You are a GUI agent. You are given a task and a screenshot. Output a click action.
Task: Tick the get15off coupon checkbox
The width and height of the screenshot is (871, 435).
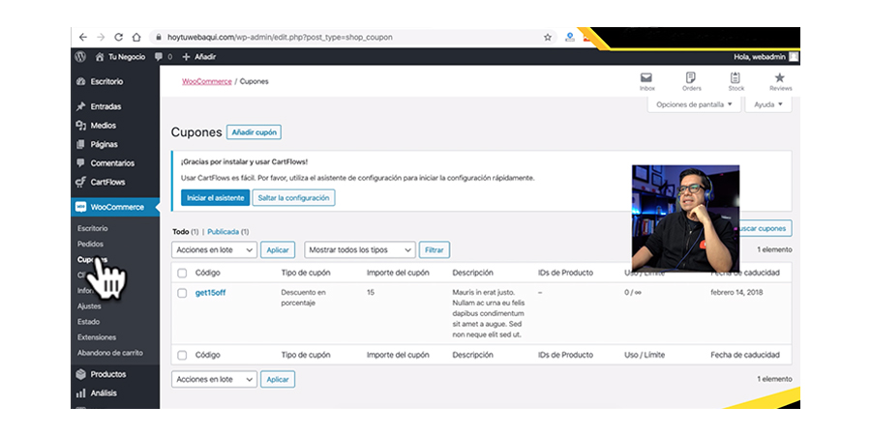coord(182,293)
